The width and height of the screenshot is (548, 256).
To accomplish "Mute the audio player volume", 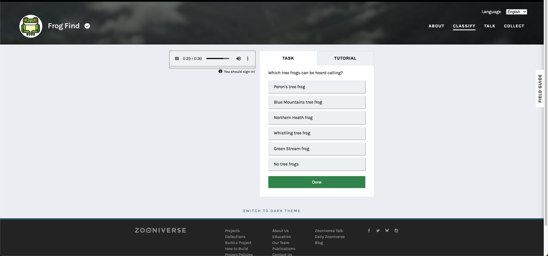I will point(238,59).
